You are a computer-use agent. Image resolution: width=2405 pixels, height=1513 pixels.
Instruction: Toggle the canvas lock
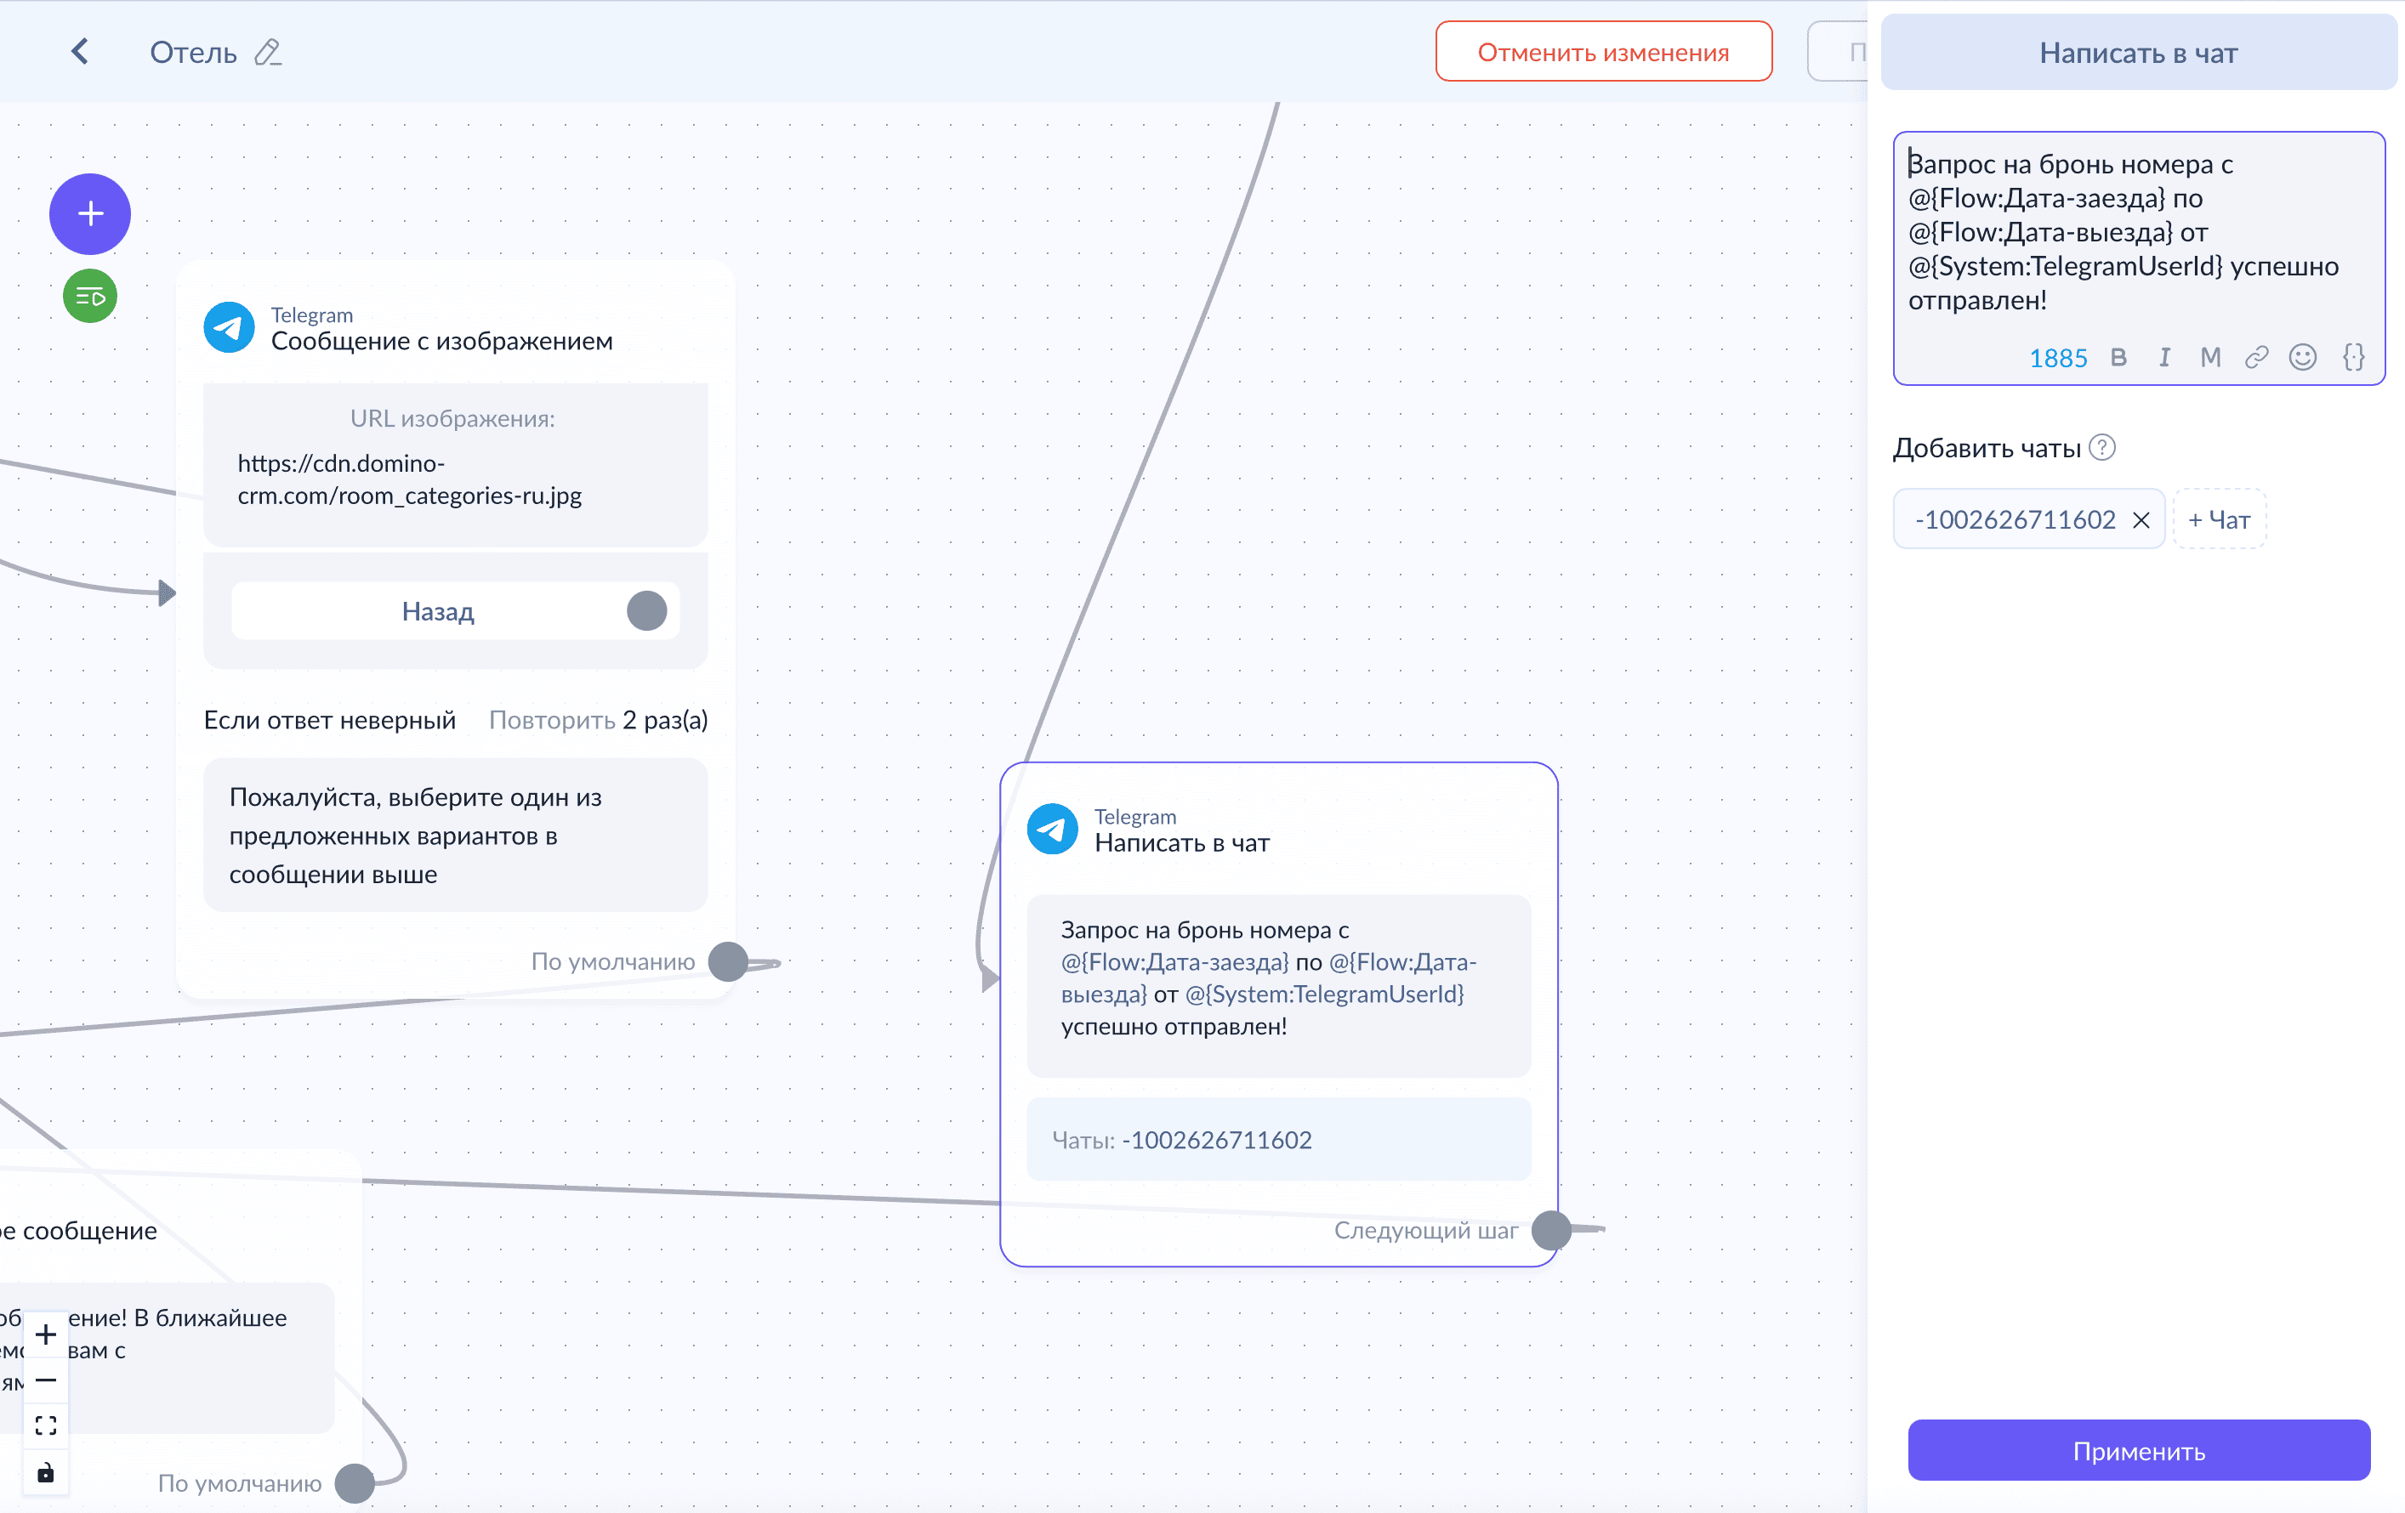(x=46, y=1472)
